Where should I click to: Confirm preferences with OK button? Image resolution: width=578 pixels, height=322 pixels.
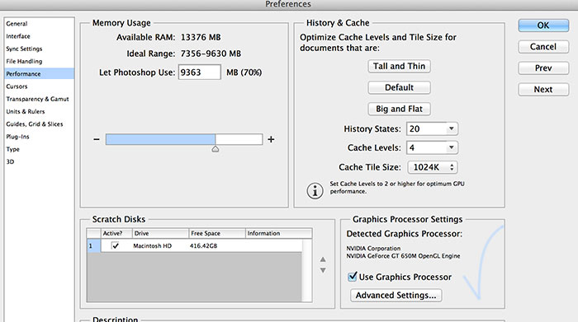[x=543, y=26]
